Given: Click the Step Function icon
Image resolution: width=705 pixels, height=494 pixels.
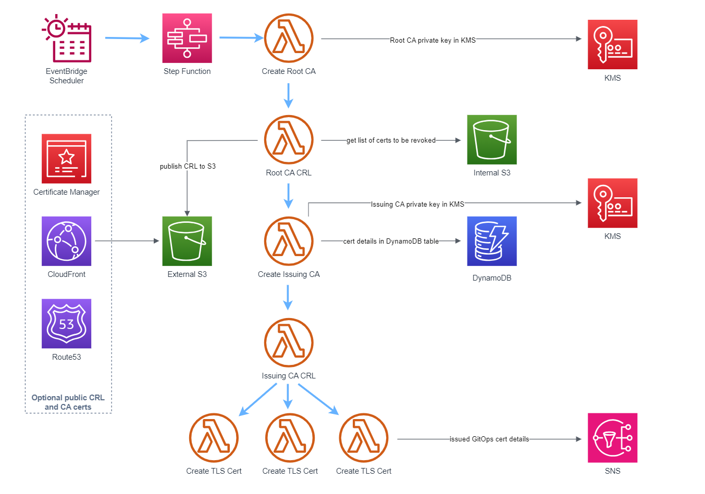Looking at the screenshot, I should click(187, 37).
